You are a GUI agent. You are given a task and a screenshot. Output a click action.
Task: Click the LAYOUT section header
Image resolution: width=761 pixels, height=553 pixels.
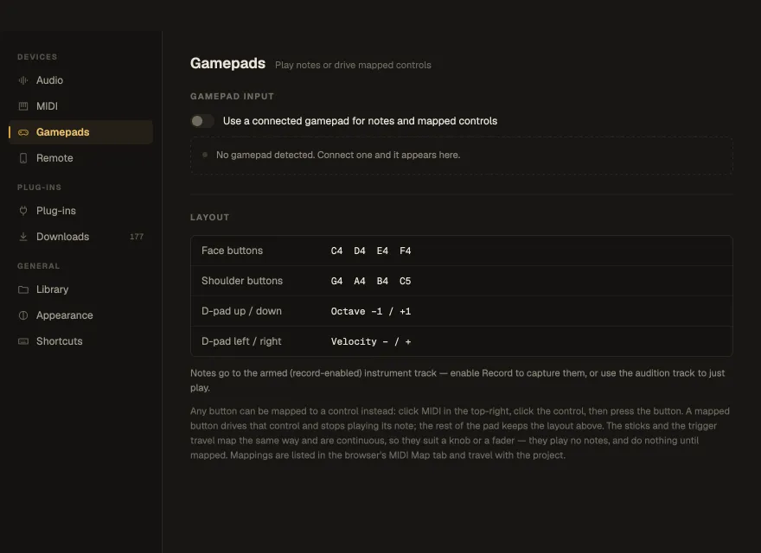point(209,218)
